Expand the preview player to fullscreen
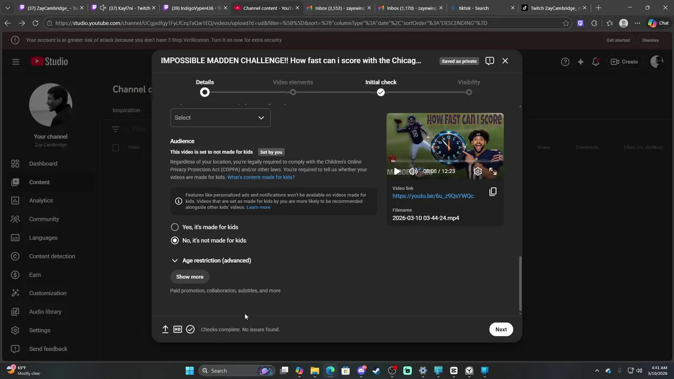Viewport: 674px width, 379px height. tap(493, 171)
